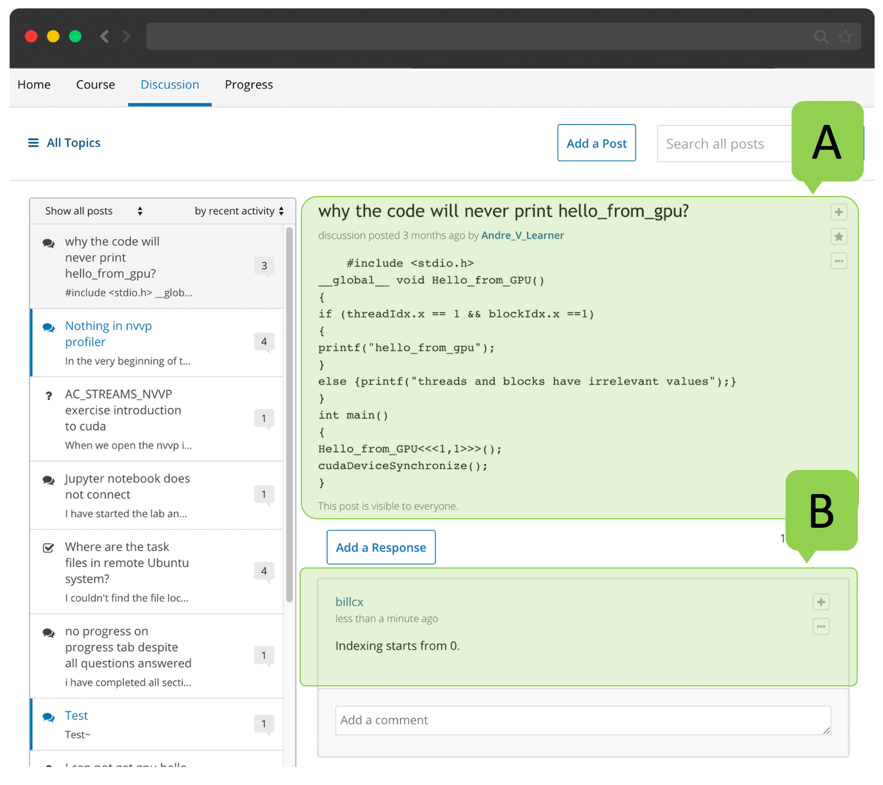Open the more options ellipsis on main post
Image resolution: width=883 pixels, height=785 pixels.
(x=838, y=261)
